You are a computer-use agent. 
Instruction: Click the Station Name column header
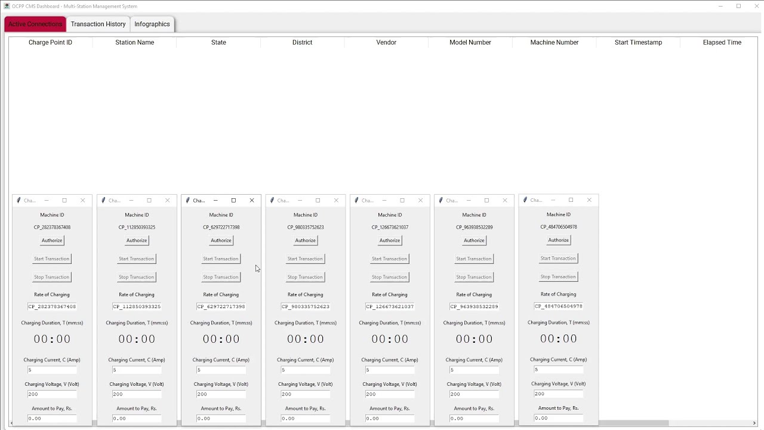[x=134, y=42]
